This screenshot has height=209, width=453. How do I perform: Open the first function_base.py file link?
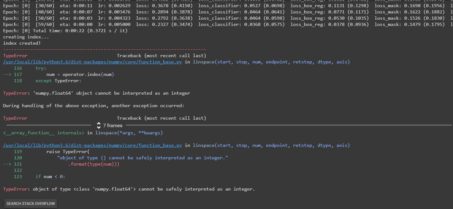pos(92,62)
